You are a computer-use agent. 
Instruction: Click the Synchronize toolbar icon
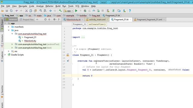click(11, 11)
